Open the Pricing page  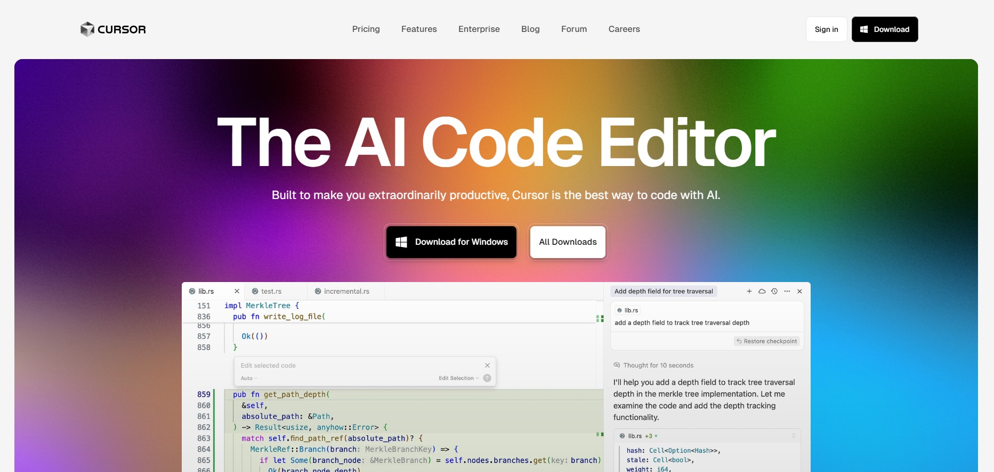pos(366,29)
